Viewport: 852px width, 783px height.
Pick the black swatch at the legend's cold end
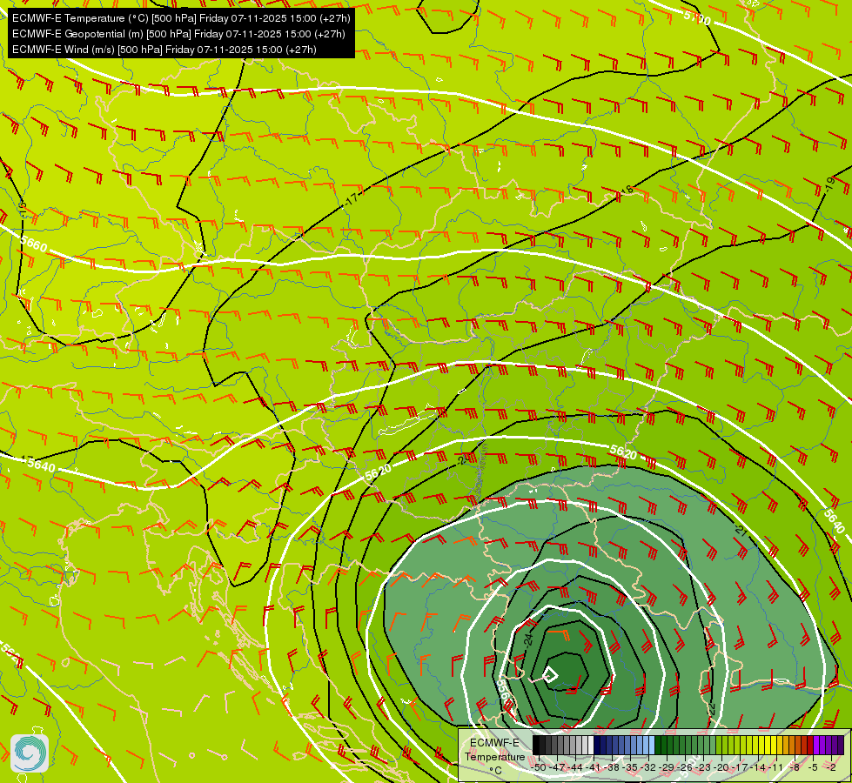click(x=536, y=745)
